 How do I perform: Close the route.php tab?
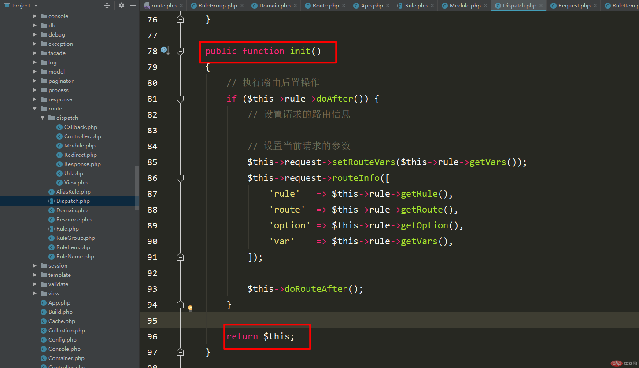coord(181,6)
